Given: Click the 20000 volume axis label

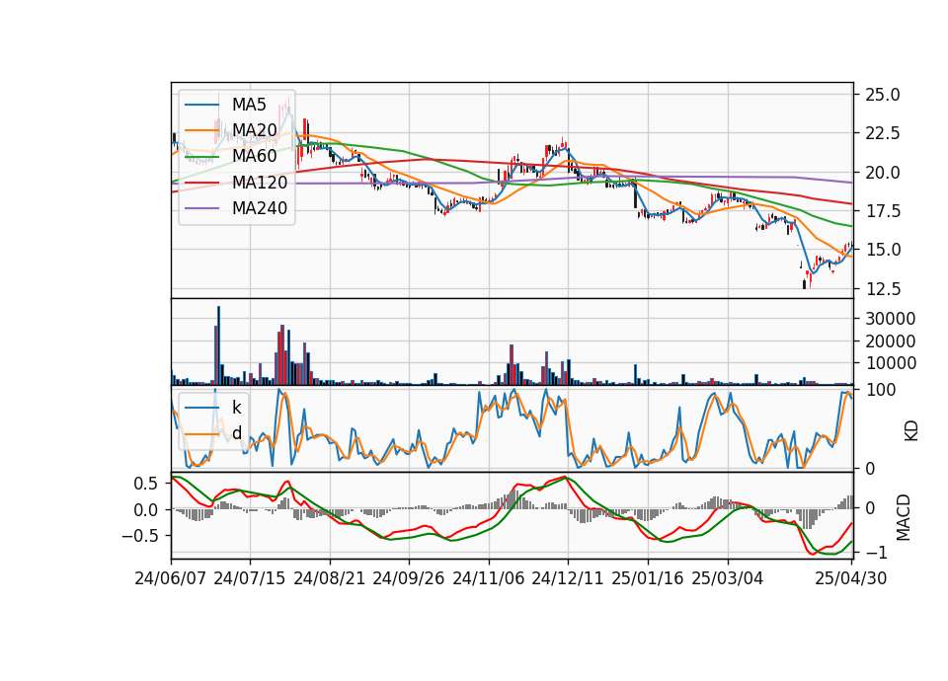Looking at the screenshot, I should pos(890,341).
